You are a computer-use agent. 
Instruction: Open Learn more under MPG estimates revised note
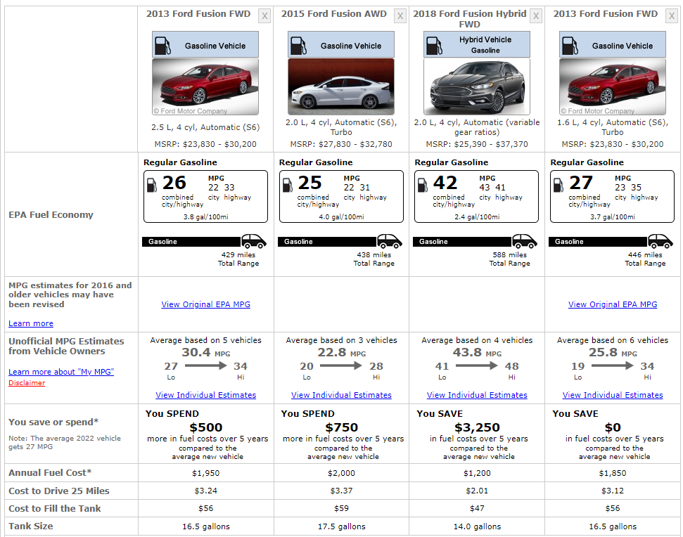[x=31, y=323]
